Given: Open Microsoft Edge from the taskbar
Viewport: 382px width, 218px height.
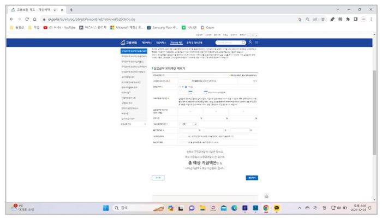Looking at the screenshot, I should pyautogui.click(x=234, y=208).
